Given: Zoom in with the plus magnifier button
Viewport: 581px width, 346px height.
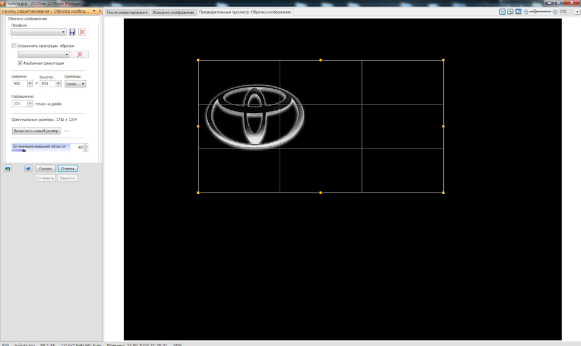Looking at the screenshot, I should pyautogui.click(x=555, y=12).
